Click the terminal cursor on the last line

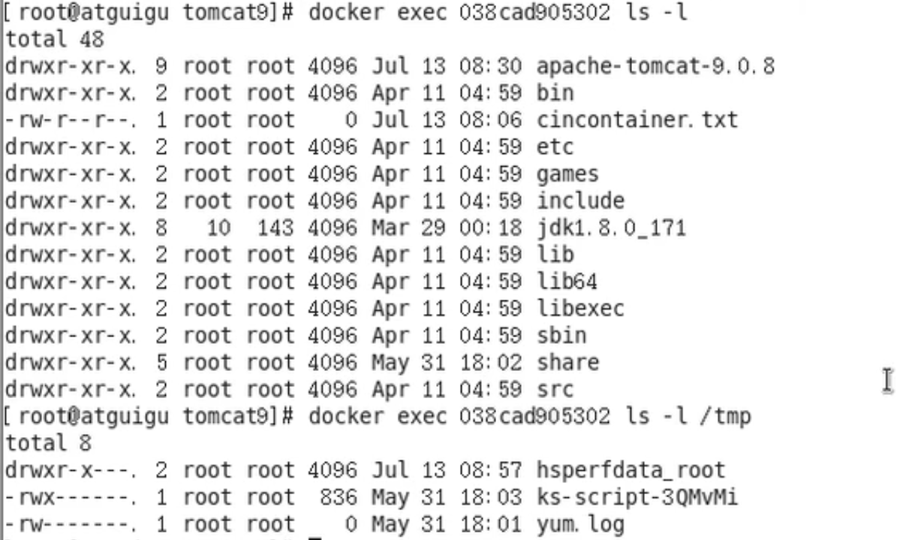pyautogui.click(x=315, y=537)
